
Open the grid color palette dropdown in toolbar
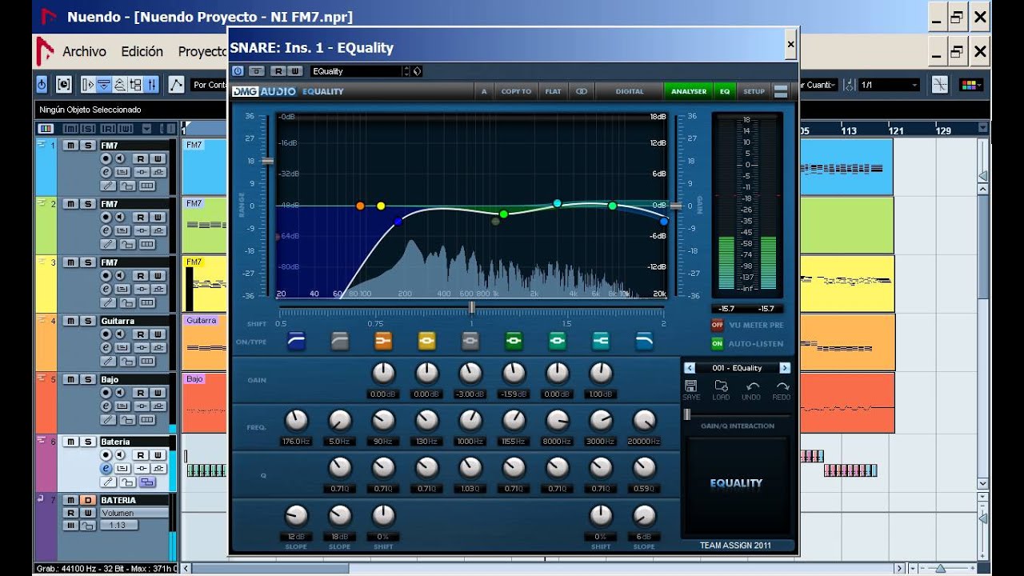pos(970,85)
